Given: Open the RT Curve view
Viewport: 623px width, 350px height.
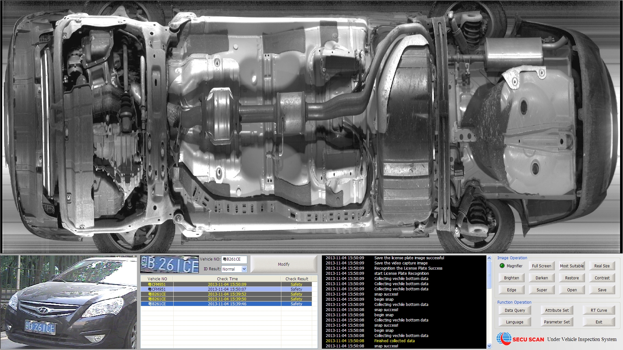Looking at the screenshot, I should [x=599, y=310].
